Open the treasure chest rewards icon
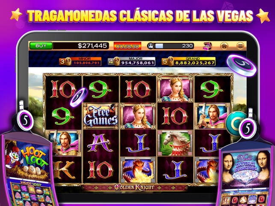Viewport: 275px width, 206px height. 207,46
